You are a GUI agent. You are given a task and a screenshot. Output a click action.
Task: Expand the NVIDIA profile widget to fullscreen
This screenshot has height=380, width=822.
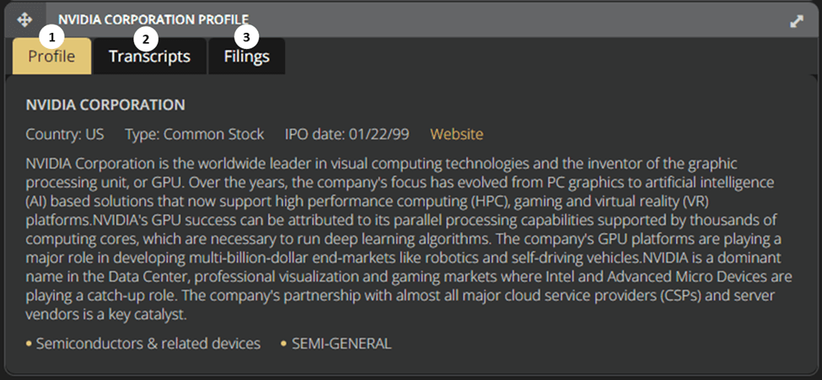[797, 21]
